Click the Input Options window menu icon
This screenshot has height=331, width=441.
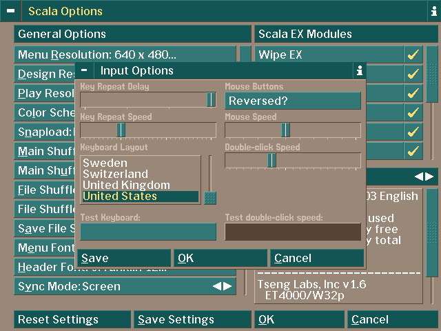tap(83, 70)
